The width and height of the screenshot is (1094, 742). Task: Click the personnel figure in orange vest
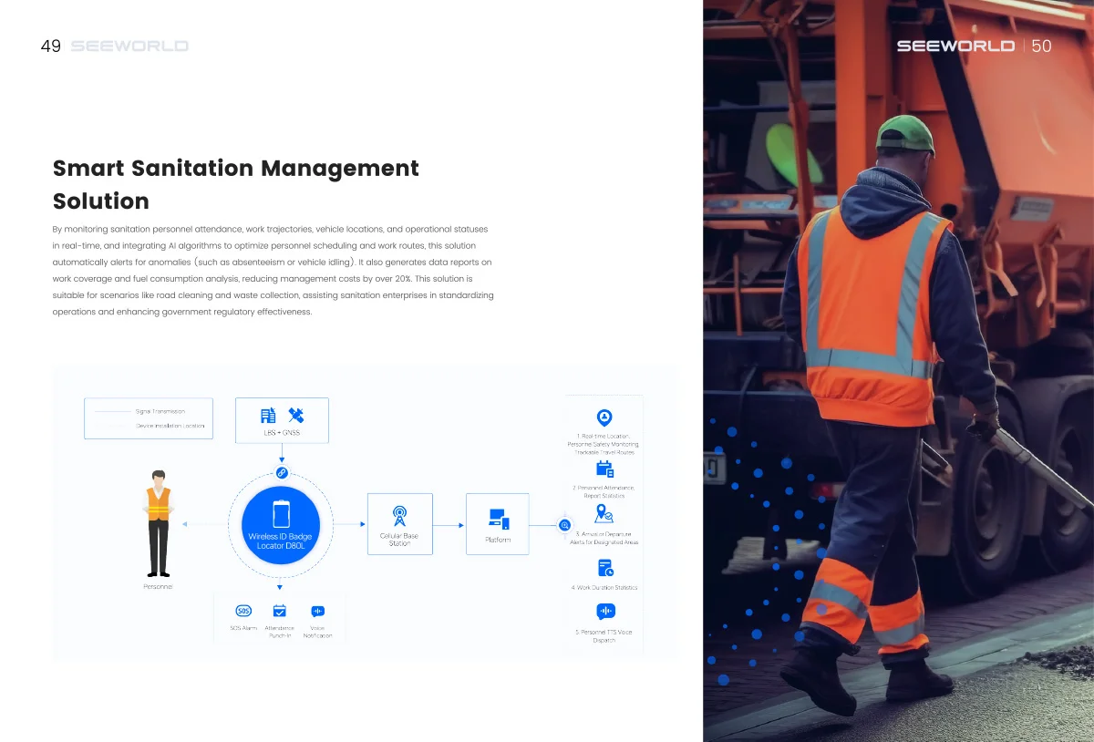[159, 524]
